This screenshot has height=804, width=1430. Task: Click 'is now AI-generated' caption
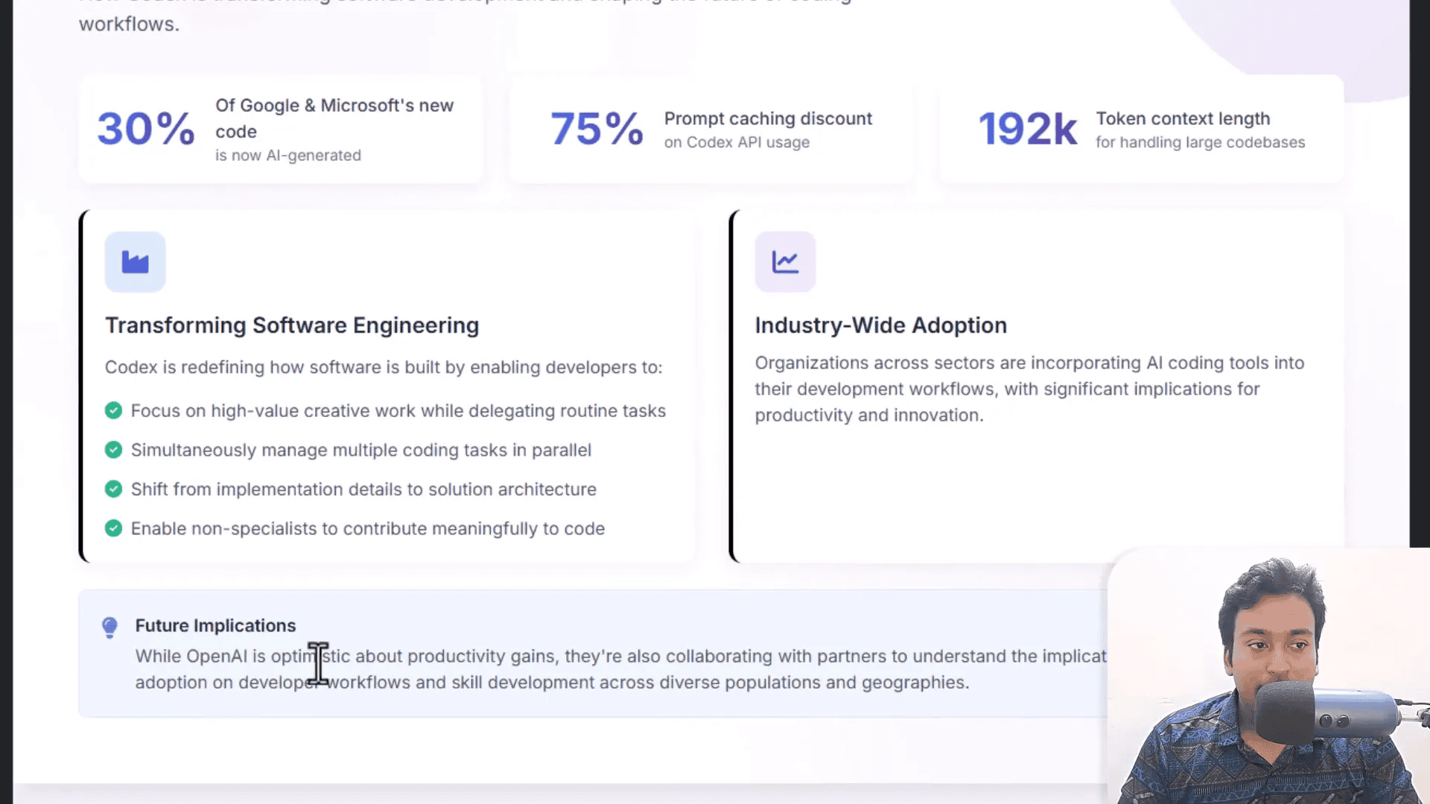[x=288, y=156]
